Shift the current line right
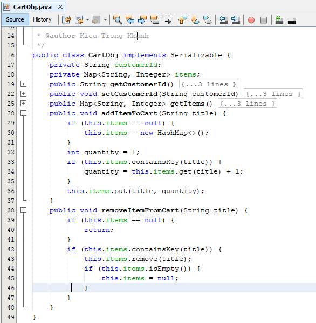The width and height of the screenshot is (316, 323). 236,20
